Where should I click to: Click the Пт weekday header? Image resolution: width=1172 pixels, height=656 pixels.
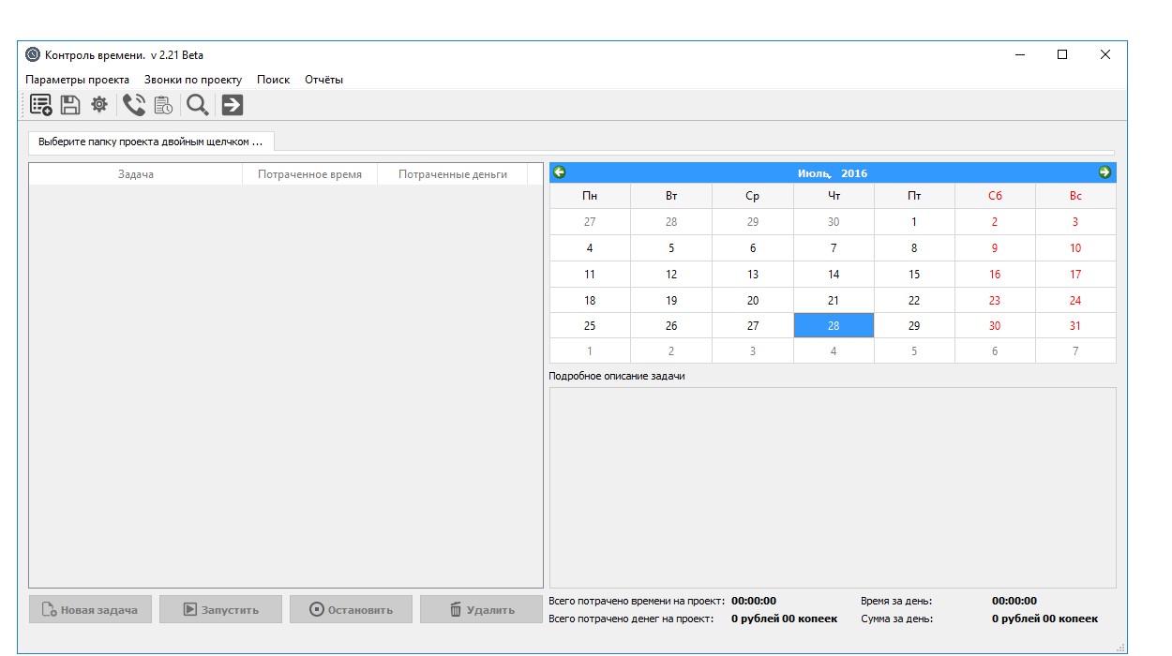[914, 196]
